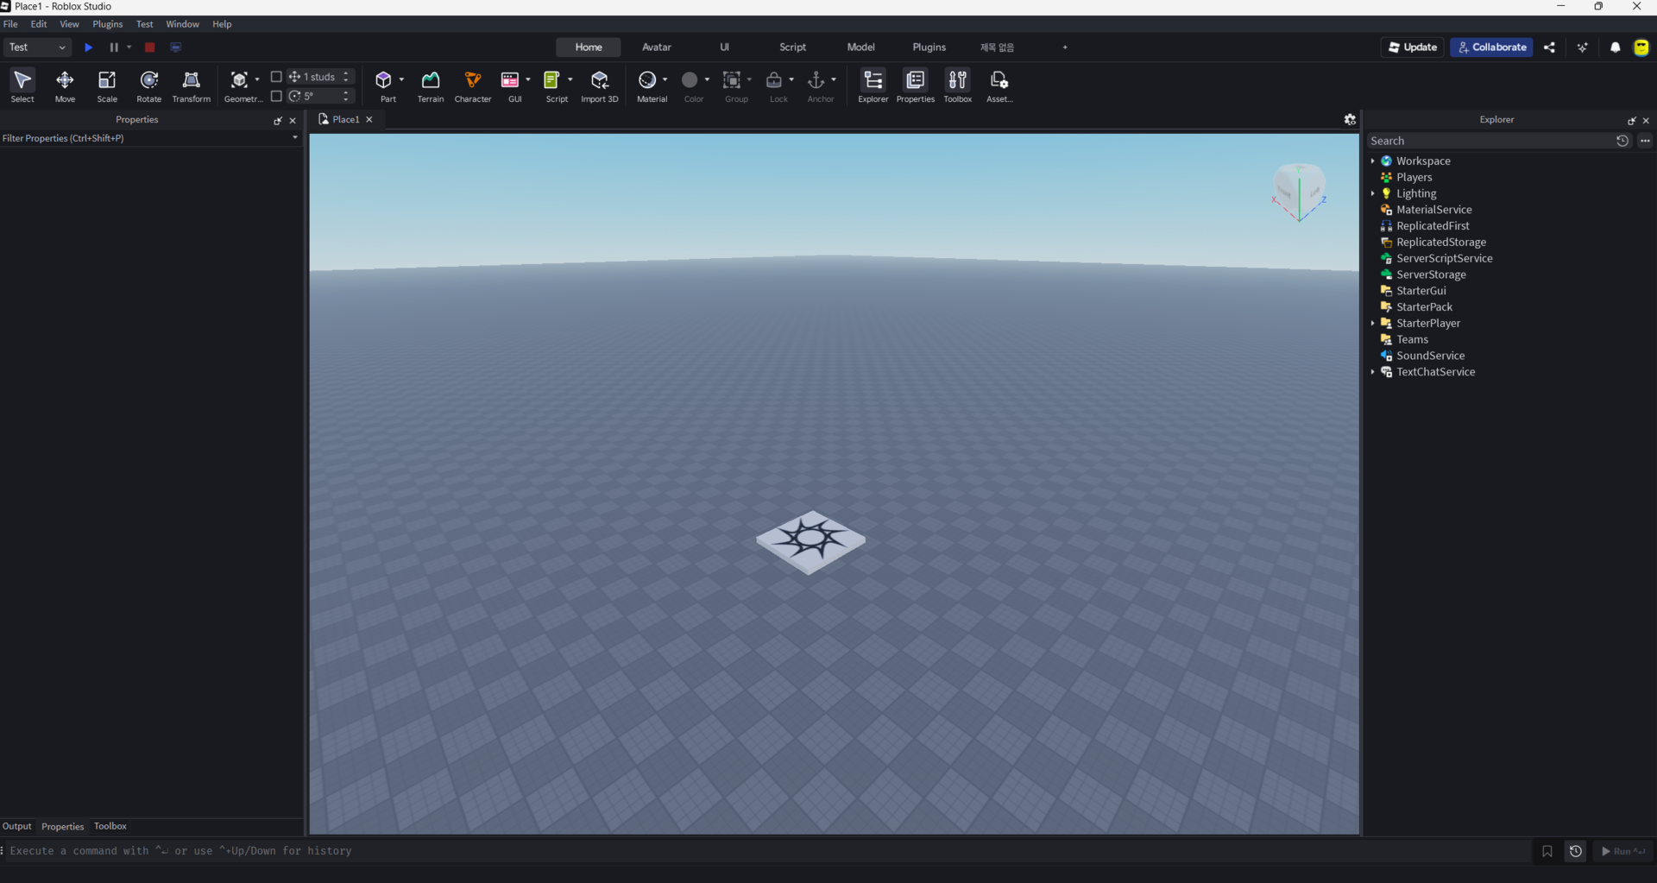Expand the StarterPlayer tree node
Image resolution: width=1657 pixels, height=883 pixels.
tap(1372, 324)
